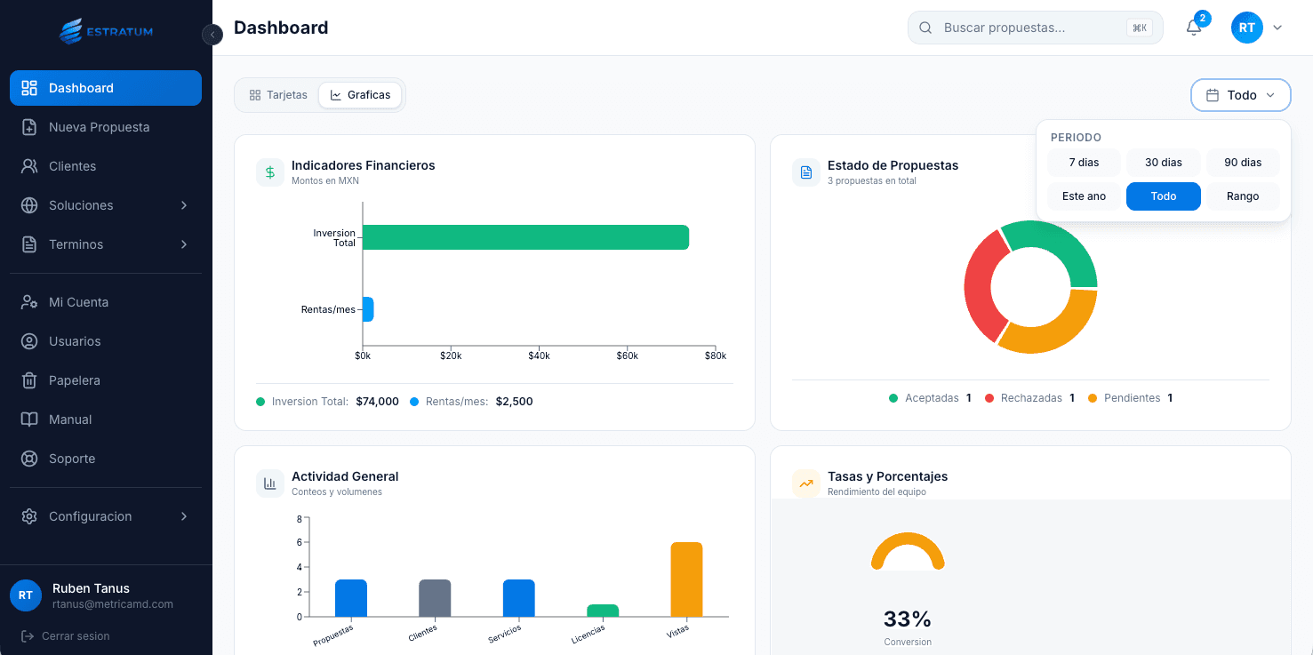Select the 7 dias period
1313x655 pixels.
click(x=1084, y=163)
